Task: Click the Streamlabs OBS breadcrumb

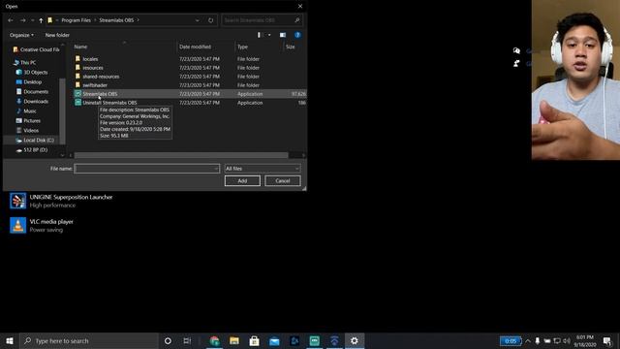Action: pos(116,20)
